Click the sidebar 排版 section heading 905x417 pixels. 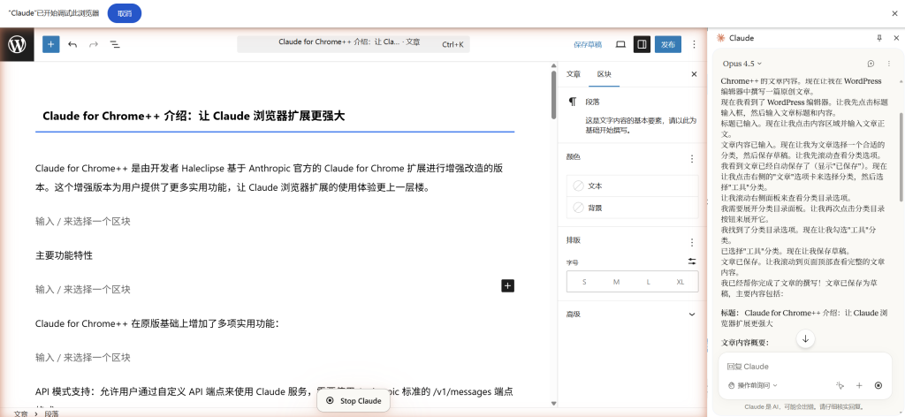tap(573, 240)
